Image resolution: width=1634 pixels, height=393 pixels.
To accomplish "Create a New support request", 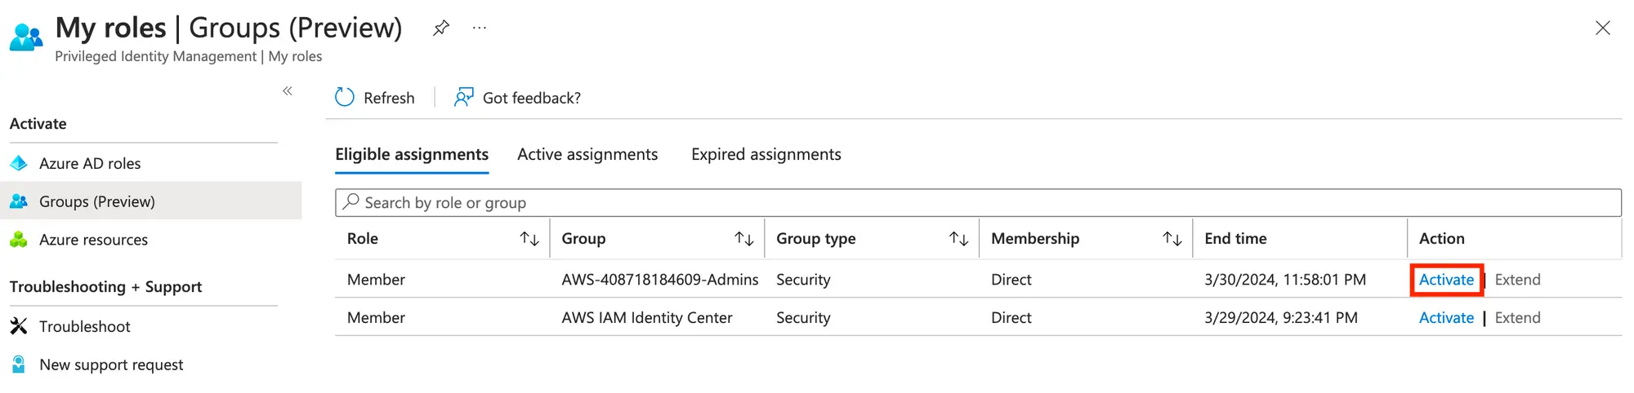I will click(111, 365).
